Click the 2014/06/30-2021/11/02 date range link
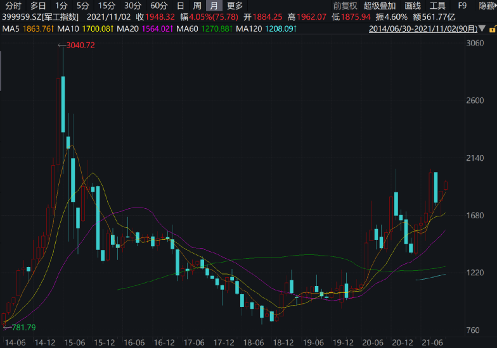This screenshot has height=348, width=497. pos(423,29)
